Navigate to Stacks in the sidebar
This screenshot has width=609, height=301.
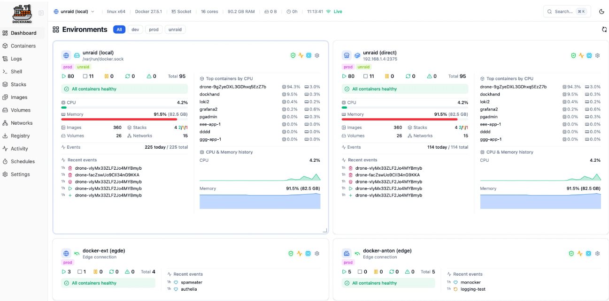coord(23,84)
